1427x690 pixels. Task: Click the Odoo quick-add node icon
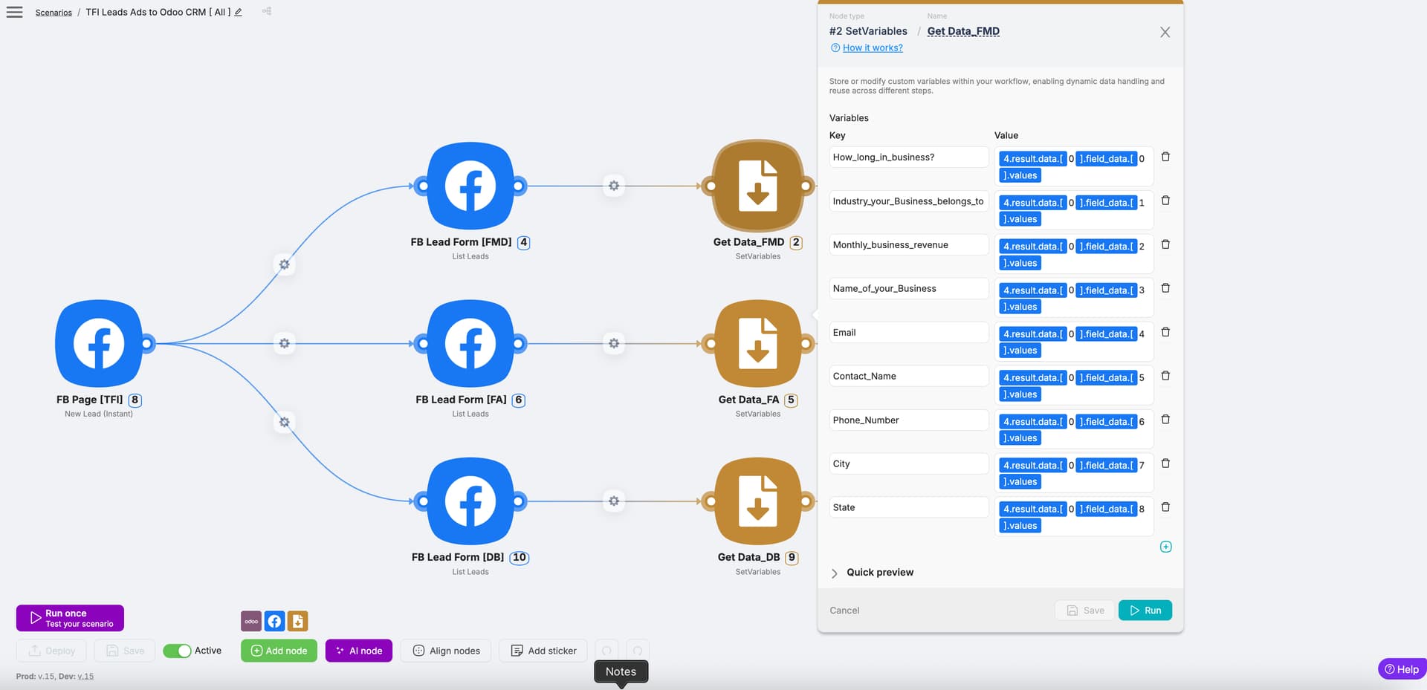(251, 621)
